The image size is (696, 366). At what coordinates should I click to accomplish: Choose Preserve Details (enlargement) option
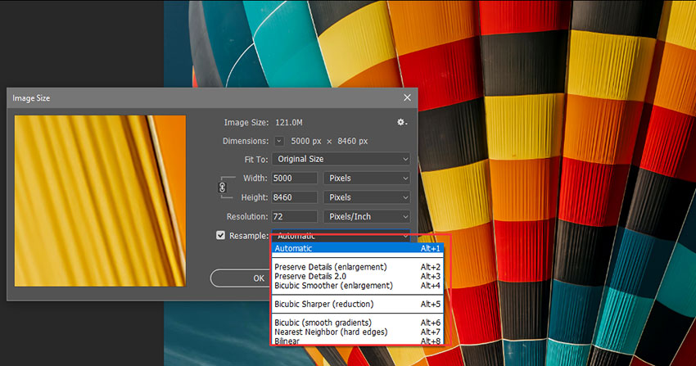357,267
